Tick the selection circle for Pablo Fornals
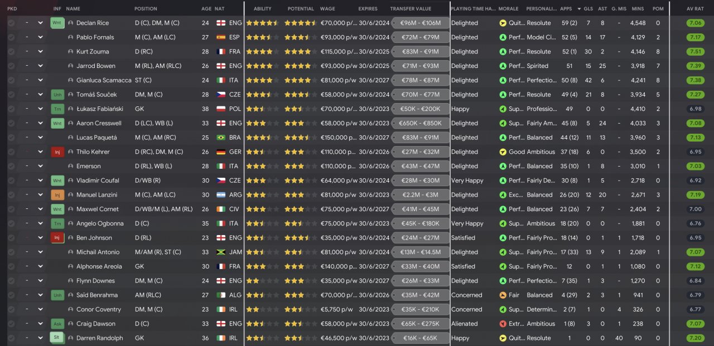Screen dimensions: 714x346 [x=11, y=37]
